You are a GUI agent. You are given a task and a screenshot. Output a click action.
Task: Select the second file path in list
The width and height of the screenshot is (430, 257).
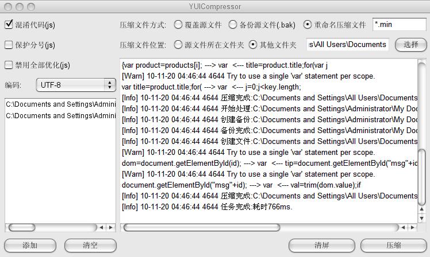[60, 116]
